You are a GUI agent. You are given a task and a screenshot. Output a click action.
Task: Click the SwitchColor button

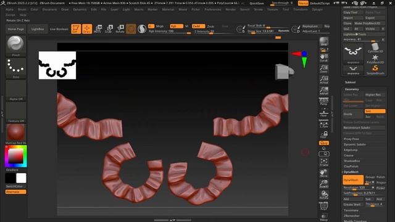coord(14,186)
